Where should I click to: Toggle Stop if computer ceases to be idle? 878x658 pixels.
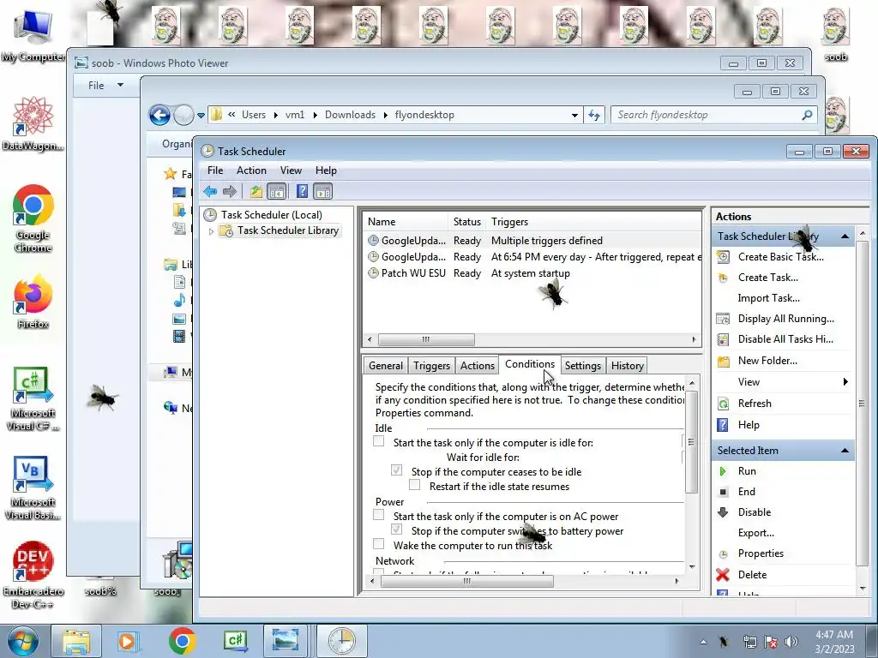397,470
